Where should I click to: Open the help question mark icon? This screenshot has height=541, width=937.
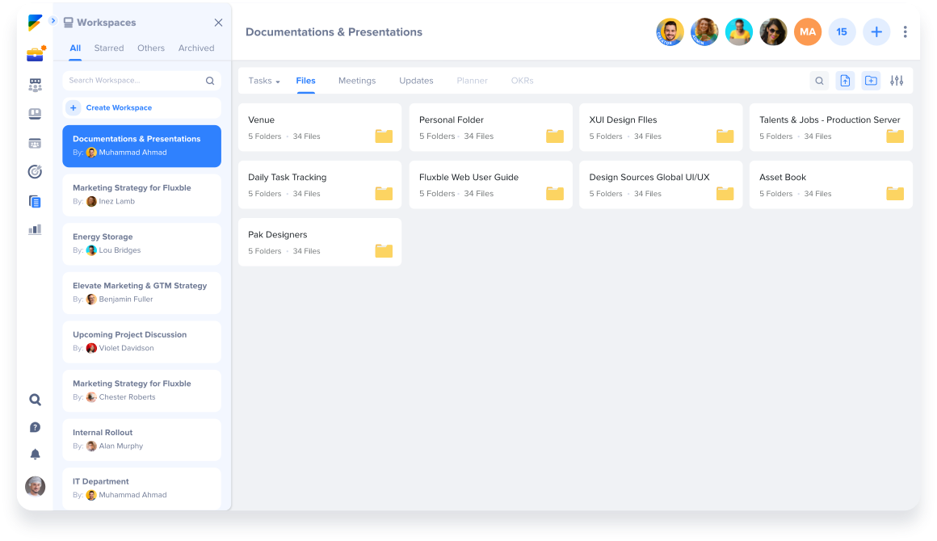(x=36, y=427)
